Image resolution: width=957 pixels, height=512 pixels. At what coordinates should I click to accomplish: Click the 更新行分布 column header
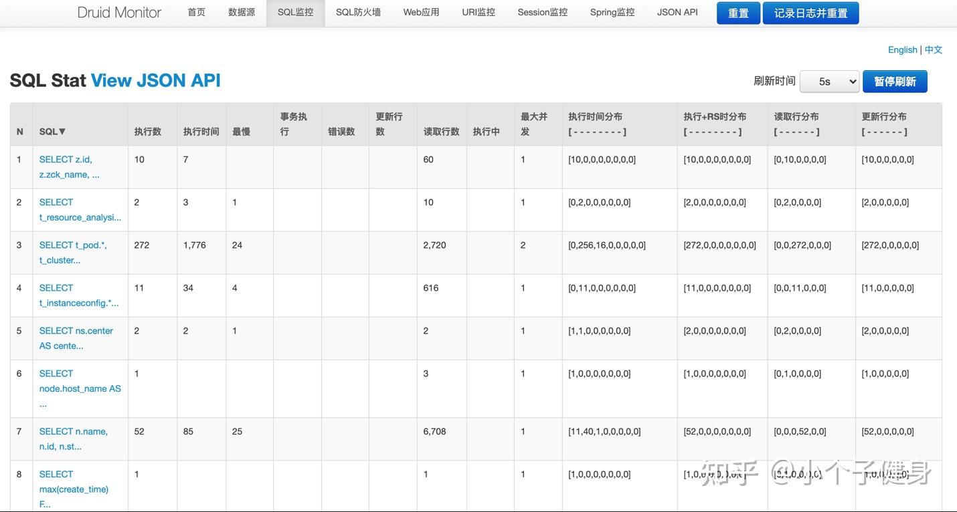pos(898,124)
